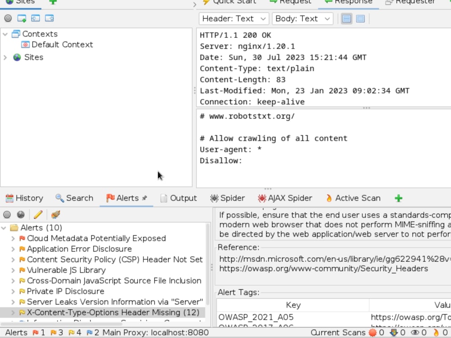The width and height of the screenshot is (451, 338).
Task: Open the Import Context icon
Action: (34, 18)
